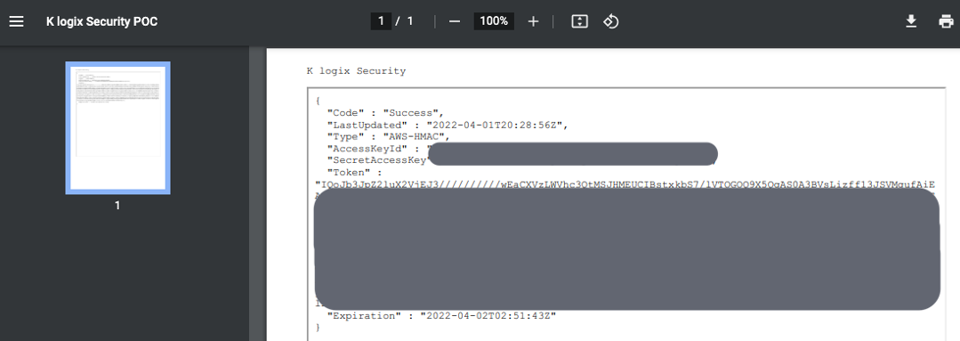Select page 1 thumbnail in sidebar
Image resolution: width=960 pixels, height=341 pixels.
[x=118, y=128]
